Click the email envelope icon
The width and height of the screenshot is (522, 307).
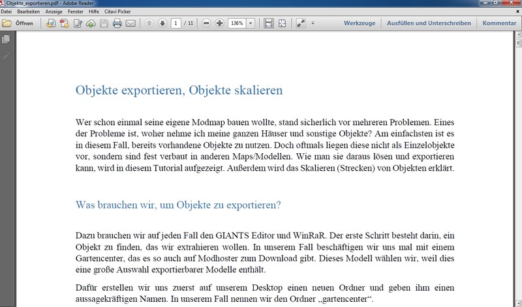(130, 23)
